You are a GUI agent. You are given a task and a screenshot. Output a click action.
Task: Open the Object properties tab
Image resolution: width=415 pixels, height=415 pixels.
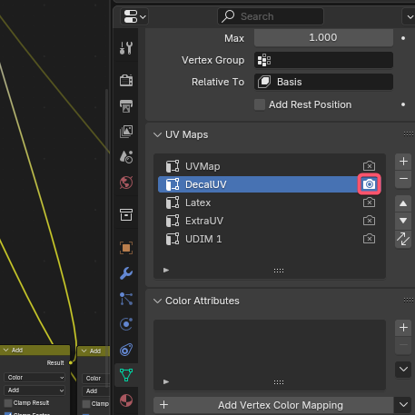pos(126,248)
